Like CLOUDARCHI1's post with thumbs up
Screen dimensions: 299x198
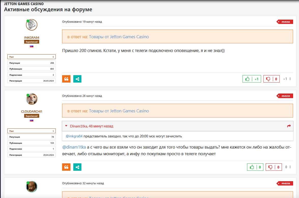pos(252,167)
